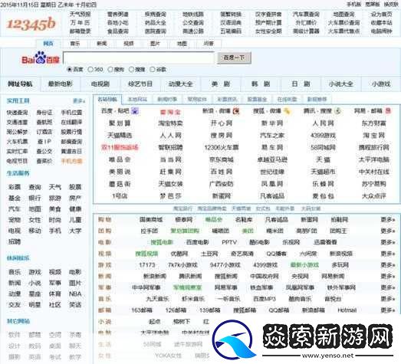This screenshot has width=401, height=364.
Task: Open the 12306火车票 link
Action: click(x=222, y=147)
